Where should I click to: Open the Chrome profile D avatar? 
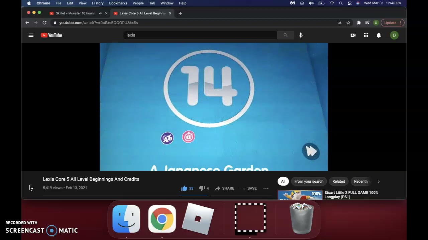[x=376, y=23]
